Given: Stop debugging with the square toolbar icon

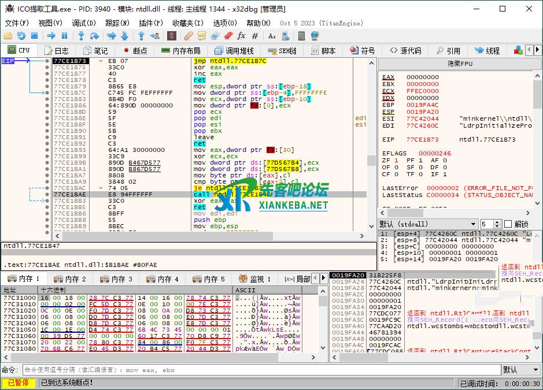Looking at the screenshot, I should coord(35,36).
